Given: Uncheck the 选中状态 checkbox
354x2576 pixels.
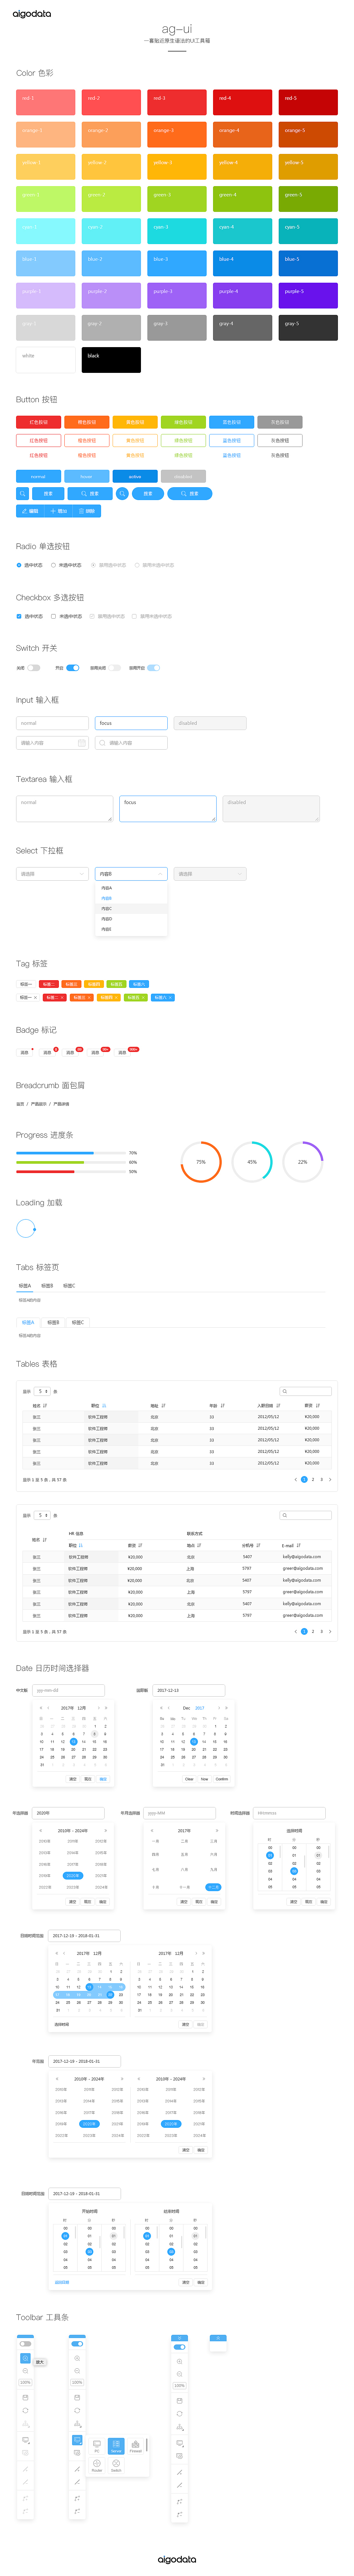Looking at the screenshot, I should click(x=19, y=616).
